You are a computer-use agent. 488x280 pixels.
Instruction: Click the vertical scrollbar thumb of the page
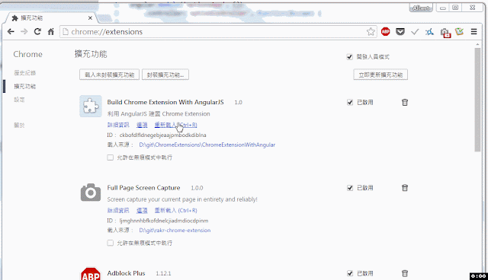477,100
